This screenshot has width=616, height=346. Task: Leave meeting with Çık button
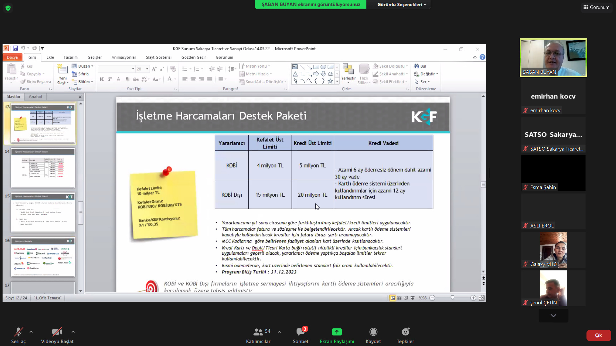[598, 335]
